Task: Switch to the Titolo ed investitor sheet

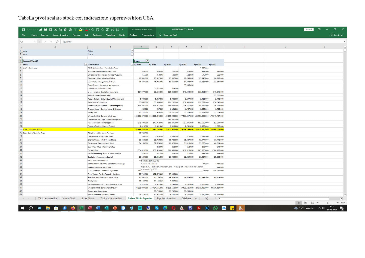Action: (x=48, y=199)
